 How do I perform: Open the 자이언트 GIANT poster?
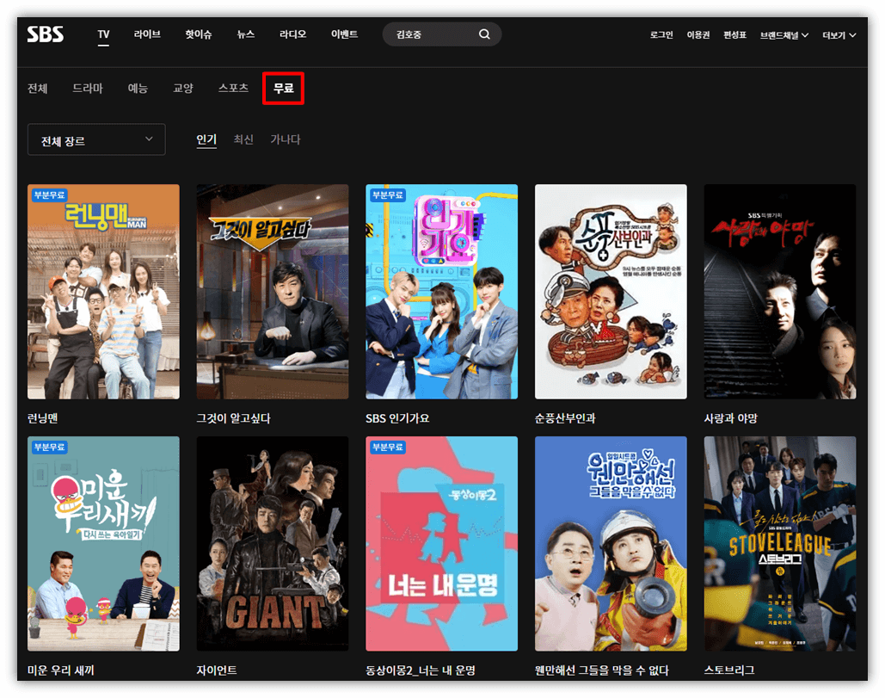pos(273,543)
